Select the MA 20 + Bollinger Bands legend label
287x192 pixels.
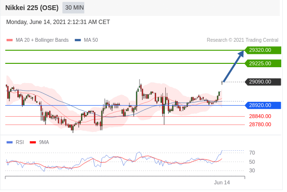click(x=43, y=40)
